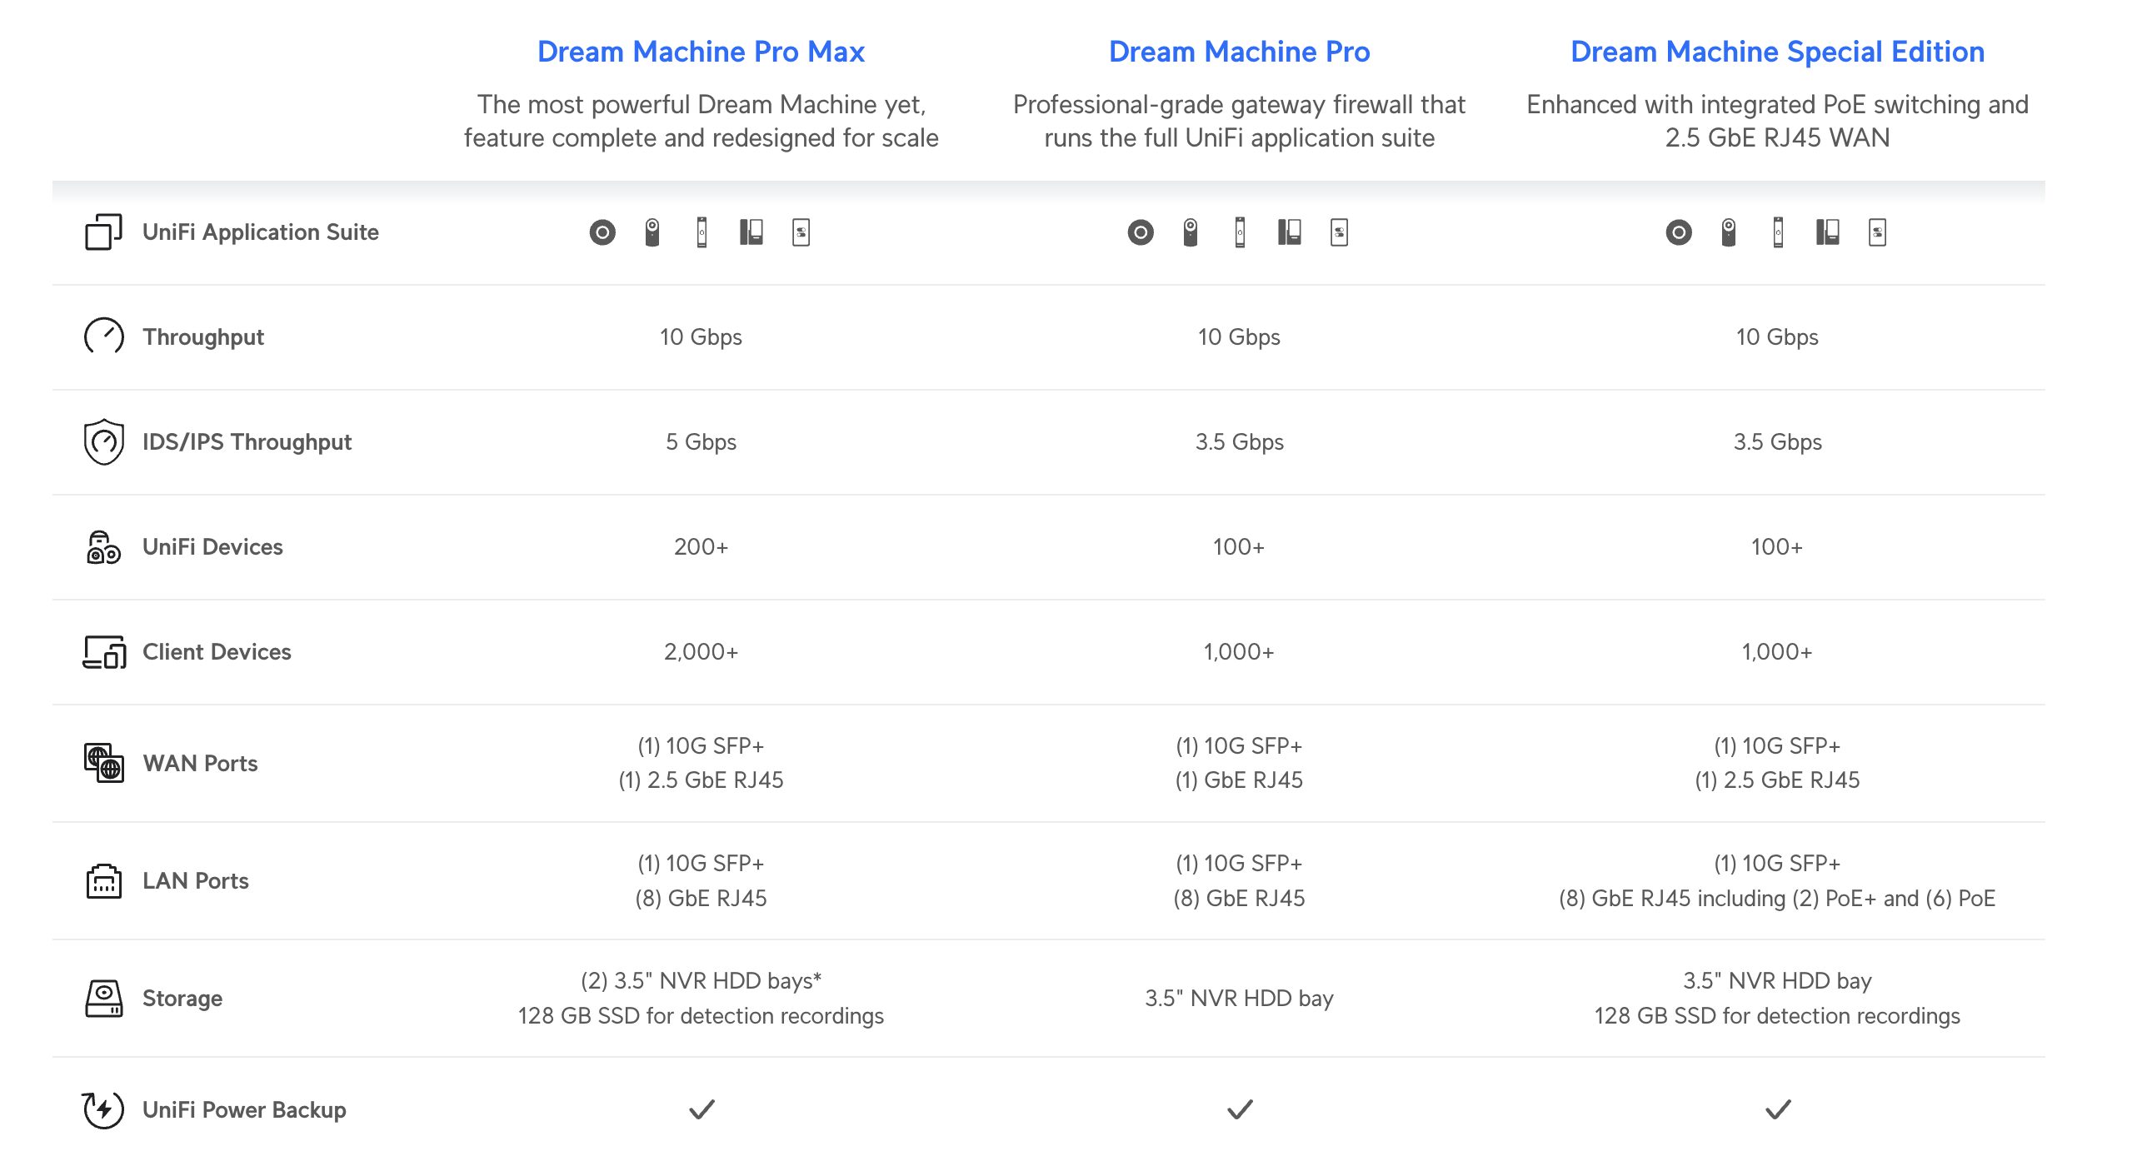Click the Connect toggle-panel icon under Dream Machine Pro
2142x1161 pixels.
[x=1339, y=232]
